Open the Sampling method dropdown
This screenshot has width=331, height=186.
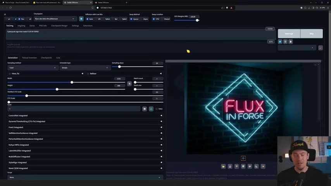pos(32,68)
